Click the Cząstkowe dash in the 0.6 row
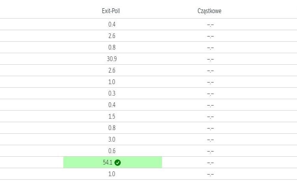Viewport: 297px width, 190px height. (211, 151)
